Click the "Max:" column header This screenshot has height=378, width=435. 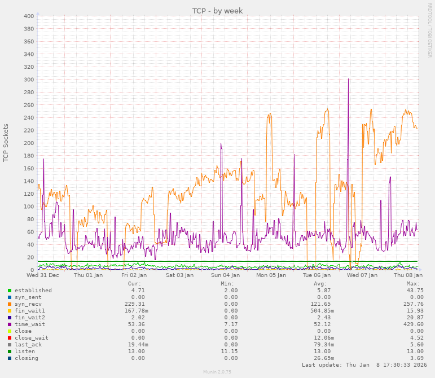413,283
